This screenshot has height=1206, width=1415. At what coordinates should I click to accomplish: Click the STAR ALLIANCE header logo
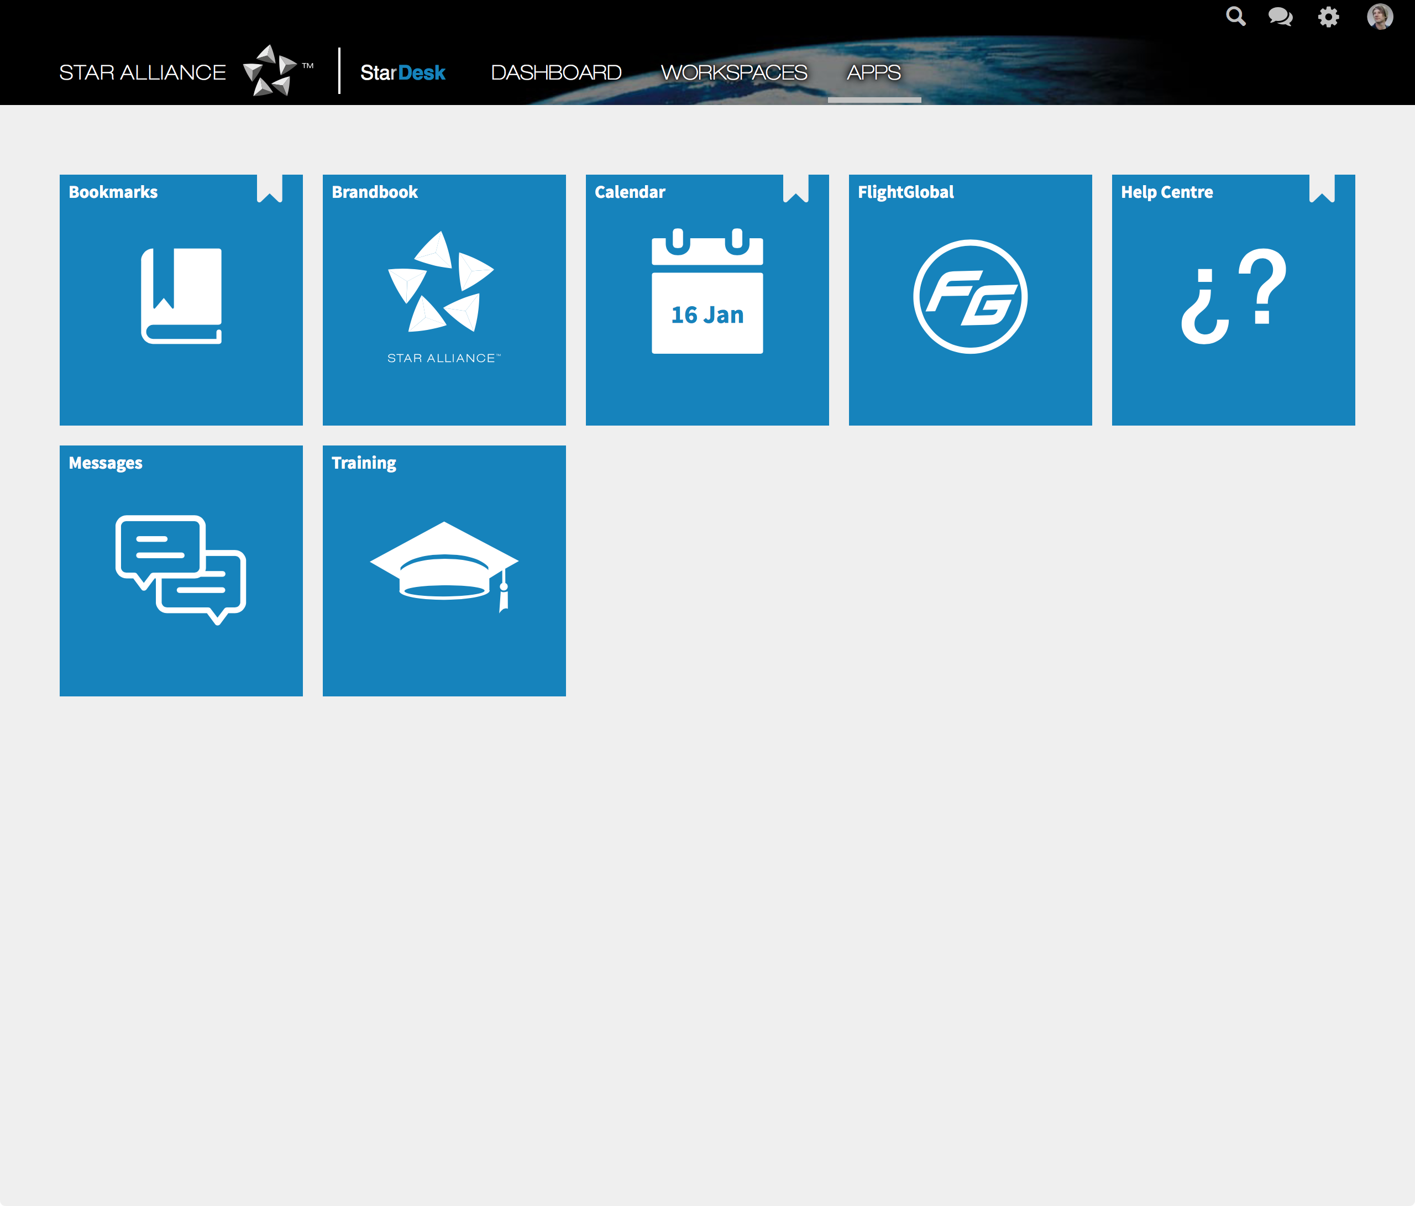tap(185, 72)
